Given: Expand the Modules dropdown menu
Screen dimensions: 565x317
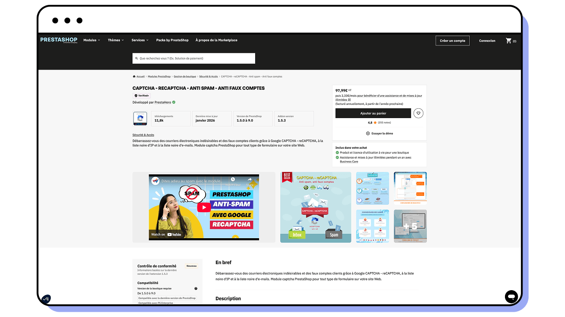Looking at the screenshot, I should coord(92,40).
